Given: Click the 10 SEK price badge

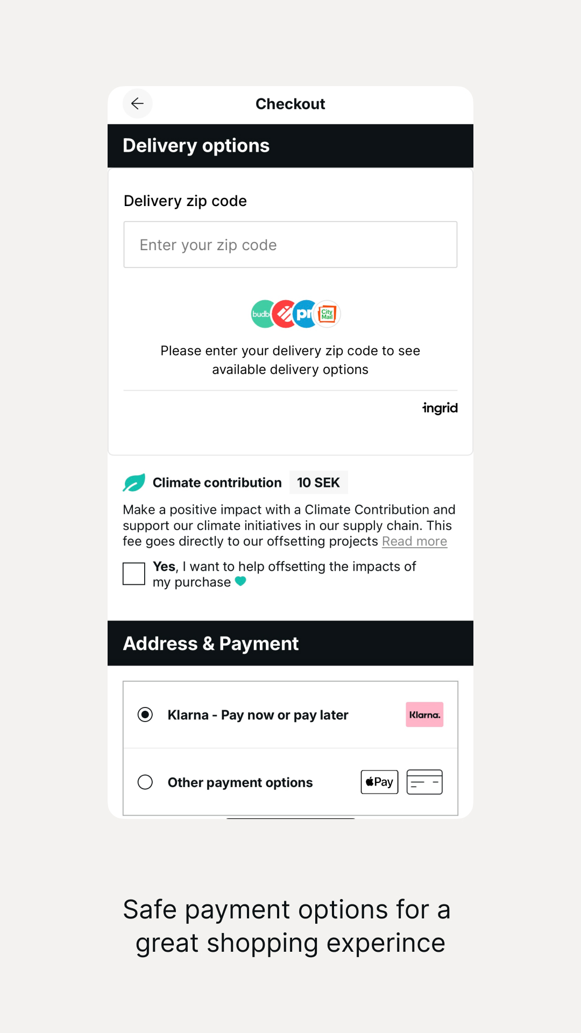Looking at the screenshot, I should coord(318,483).
